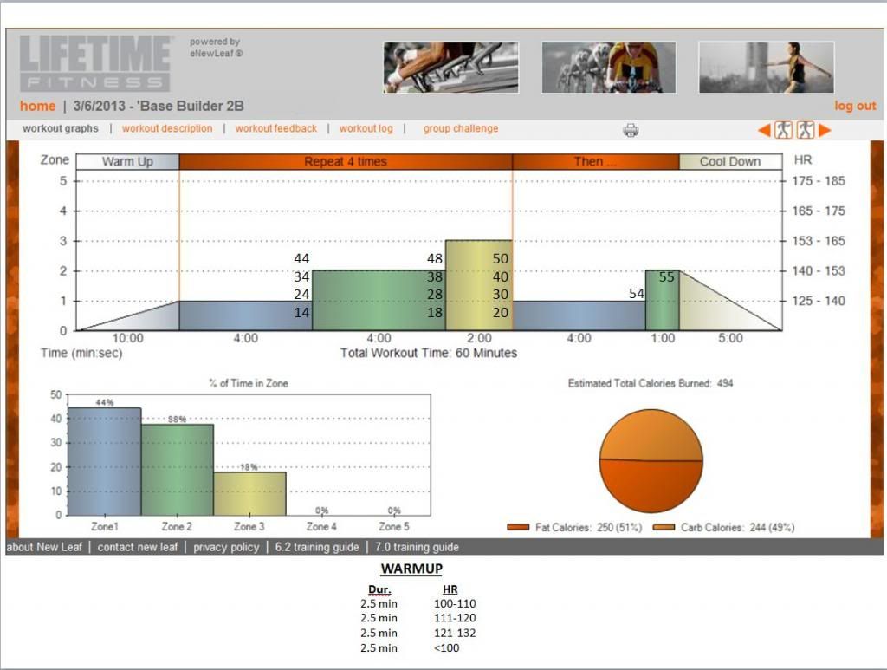Click the Cool Down segment header
887x670 pixels.
pyautogui.click(x=730, y=161)
